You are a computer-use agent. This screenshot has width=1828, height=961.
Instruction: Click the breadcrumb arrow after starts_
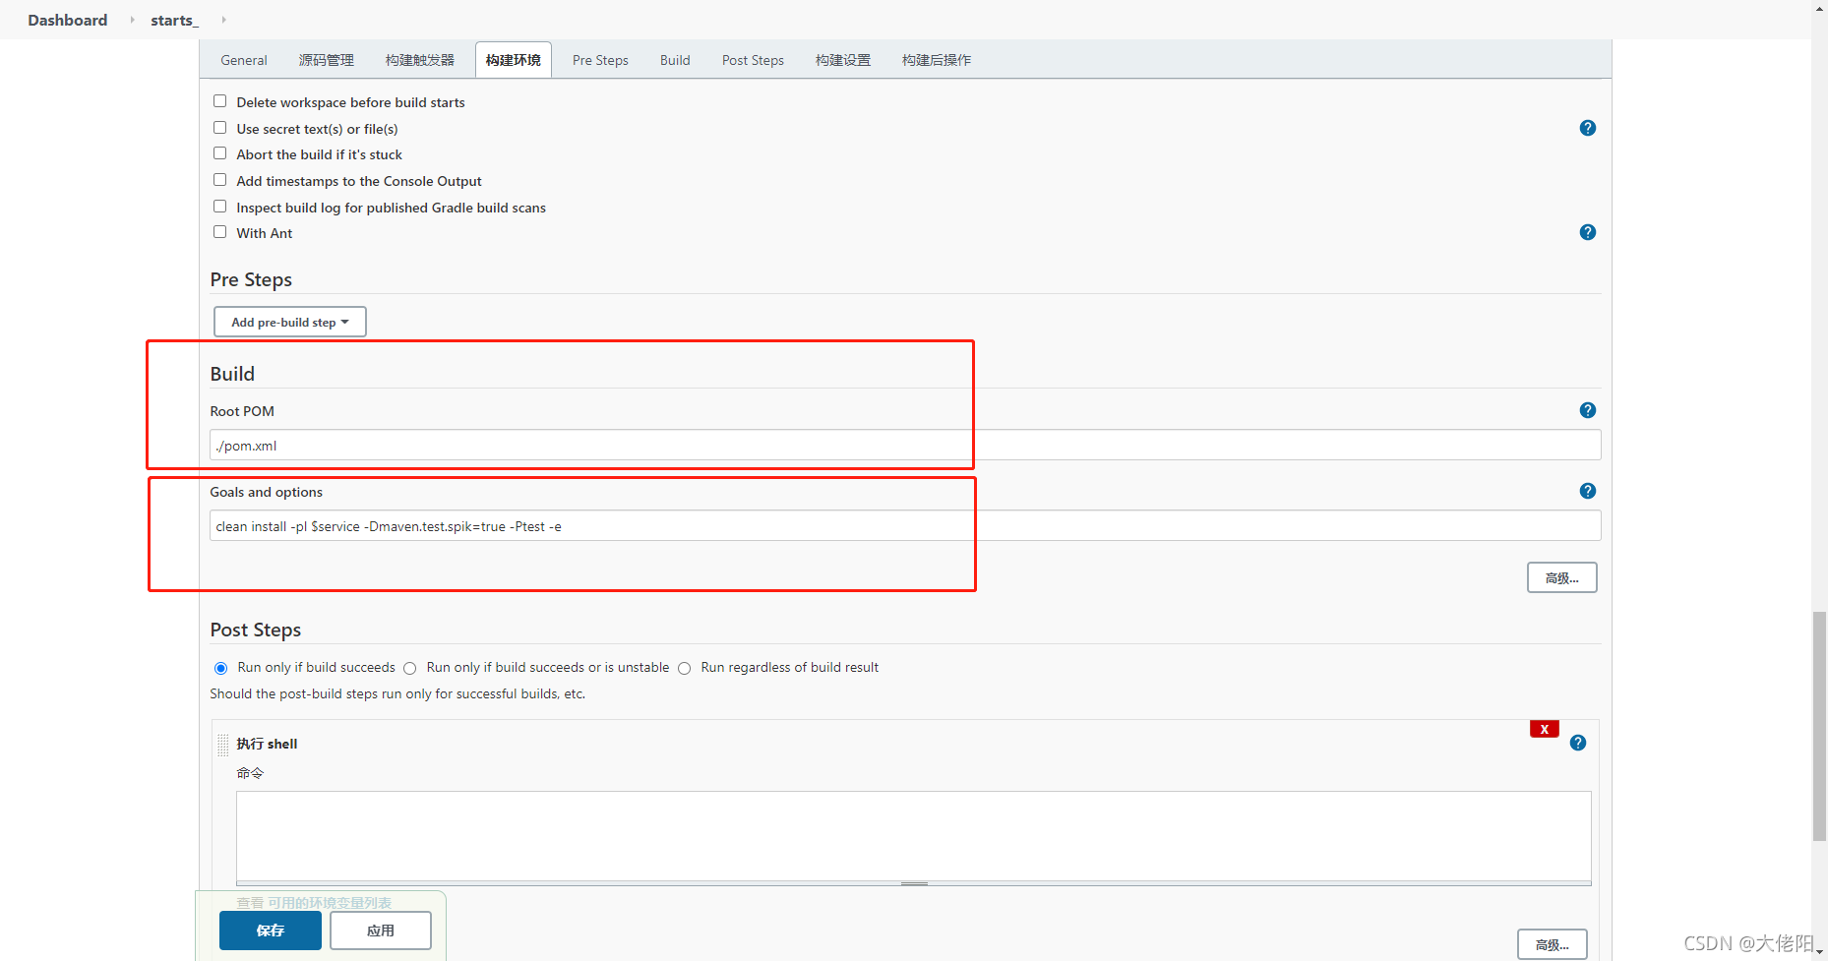223,20
